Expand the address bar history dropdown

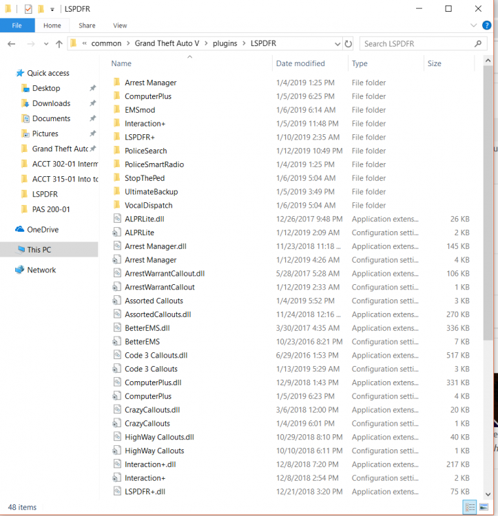click(x=338, y=43)
